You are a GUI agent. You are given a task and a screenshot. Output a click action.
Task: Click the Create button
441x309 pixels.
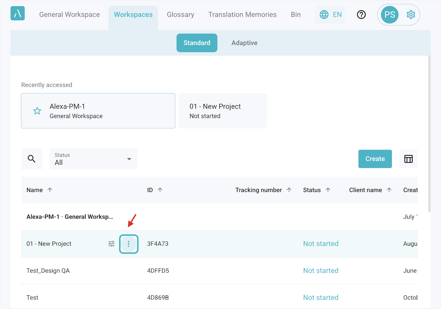(x=375, y=159)
